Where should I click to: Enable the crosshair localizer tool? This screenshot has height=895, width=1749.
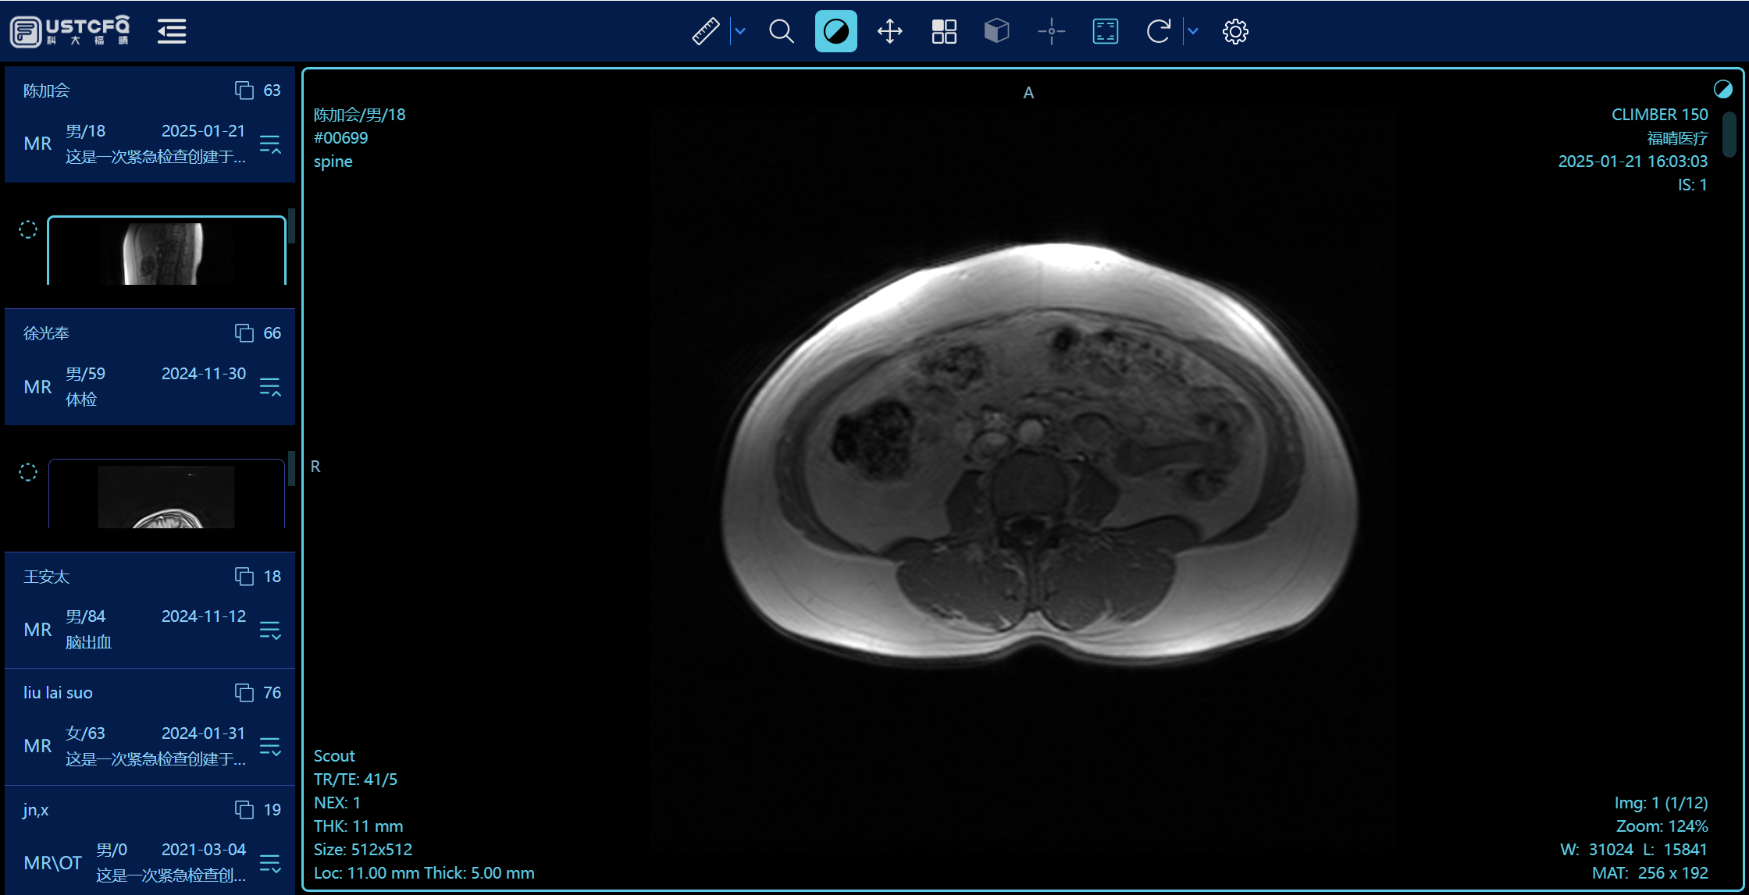click(x=1051, y=32)
